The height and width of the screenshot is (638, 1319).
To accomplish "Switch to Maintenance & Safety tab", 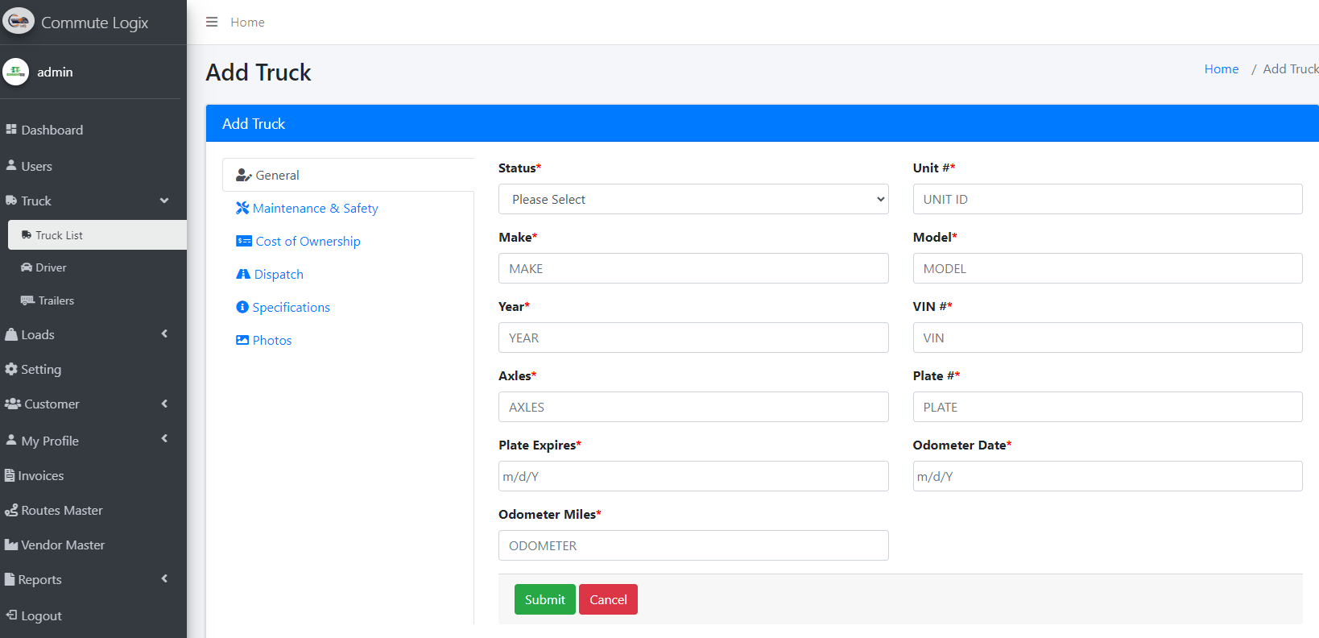I will coord(315,208).
